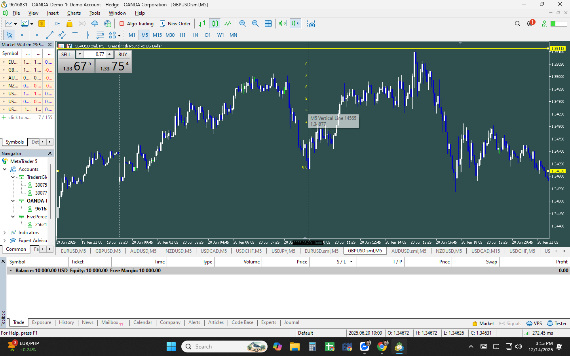The height and width of the screenshot is (356, 570).
Task: Select the M30 timeframe
Action: (x=170, y=35)
